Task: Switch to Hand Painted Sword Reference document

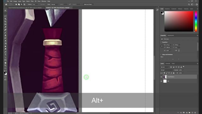Action: [26, 8]
